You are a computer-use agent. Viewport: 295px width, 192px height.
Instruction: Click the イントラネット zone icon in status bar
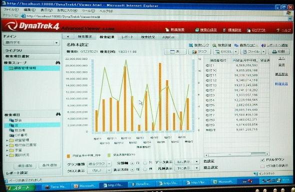(255, 174)
